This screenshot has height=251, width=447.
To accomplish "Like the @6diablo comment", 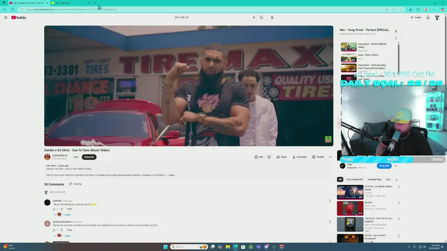I will (54, 209).
